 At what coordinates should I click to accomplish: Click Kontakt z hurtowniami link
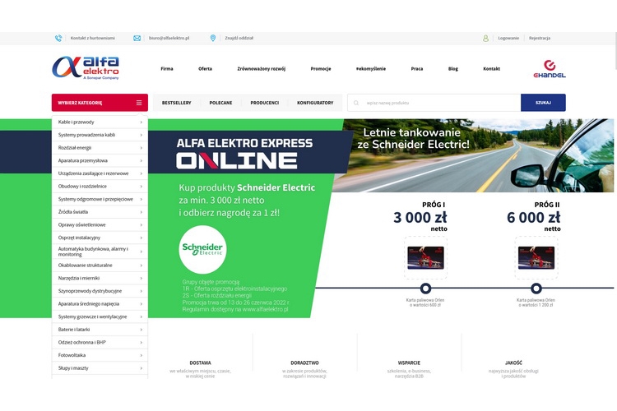pos(92,38)
